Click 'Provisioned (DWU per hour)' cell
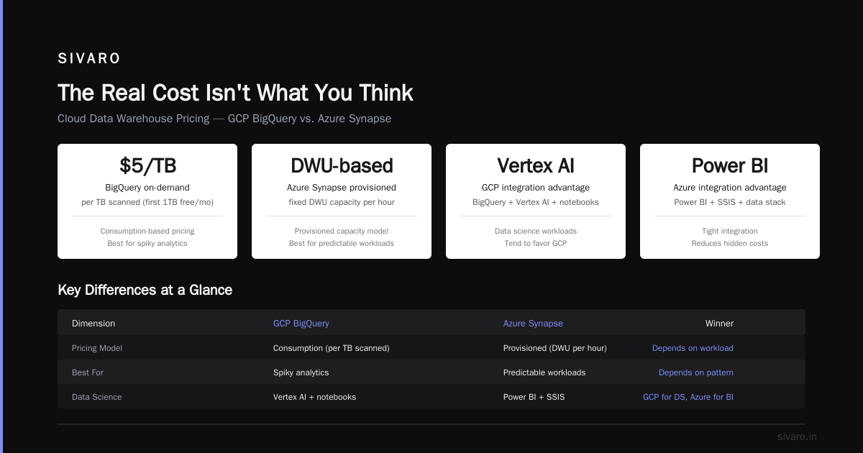Image resolution: width=863 pixels, height=453 pixels. click(555, 348)
